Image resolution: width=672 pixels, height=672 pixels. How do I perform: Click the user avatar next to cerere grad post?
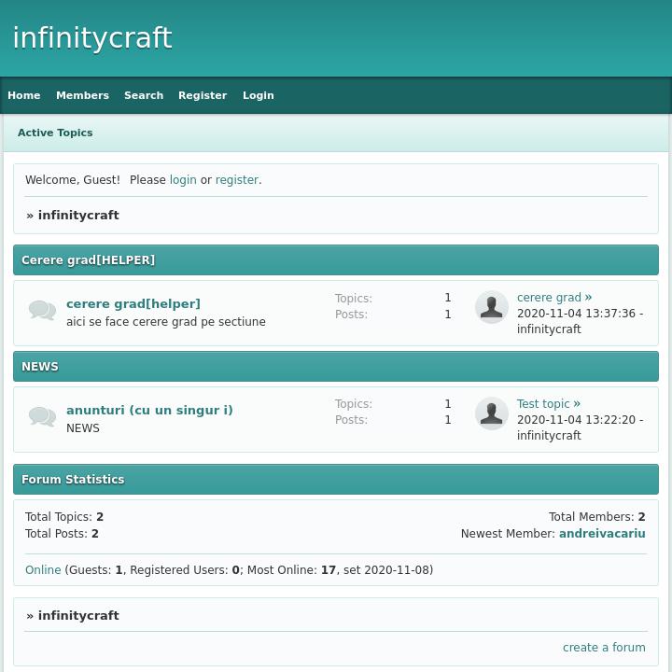(492, 307)
